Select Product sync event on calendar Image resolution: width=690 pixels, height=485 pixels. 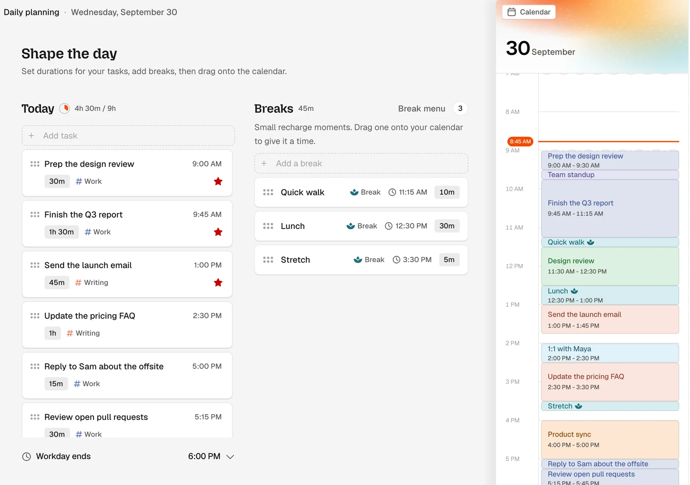point(610,440)
